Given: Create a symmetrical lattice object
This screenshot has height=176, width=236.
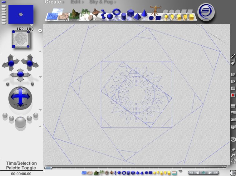Looking at the screenshot, I should 96,12.
